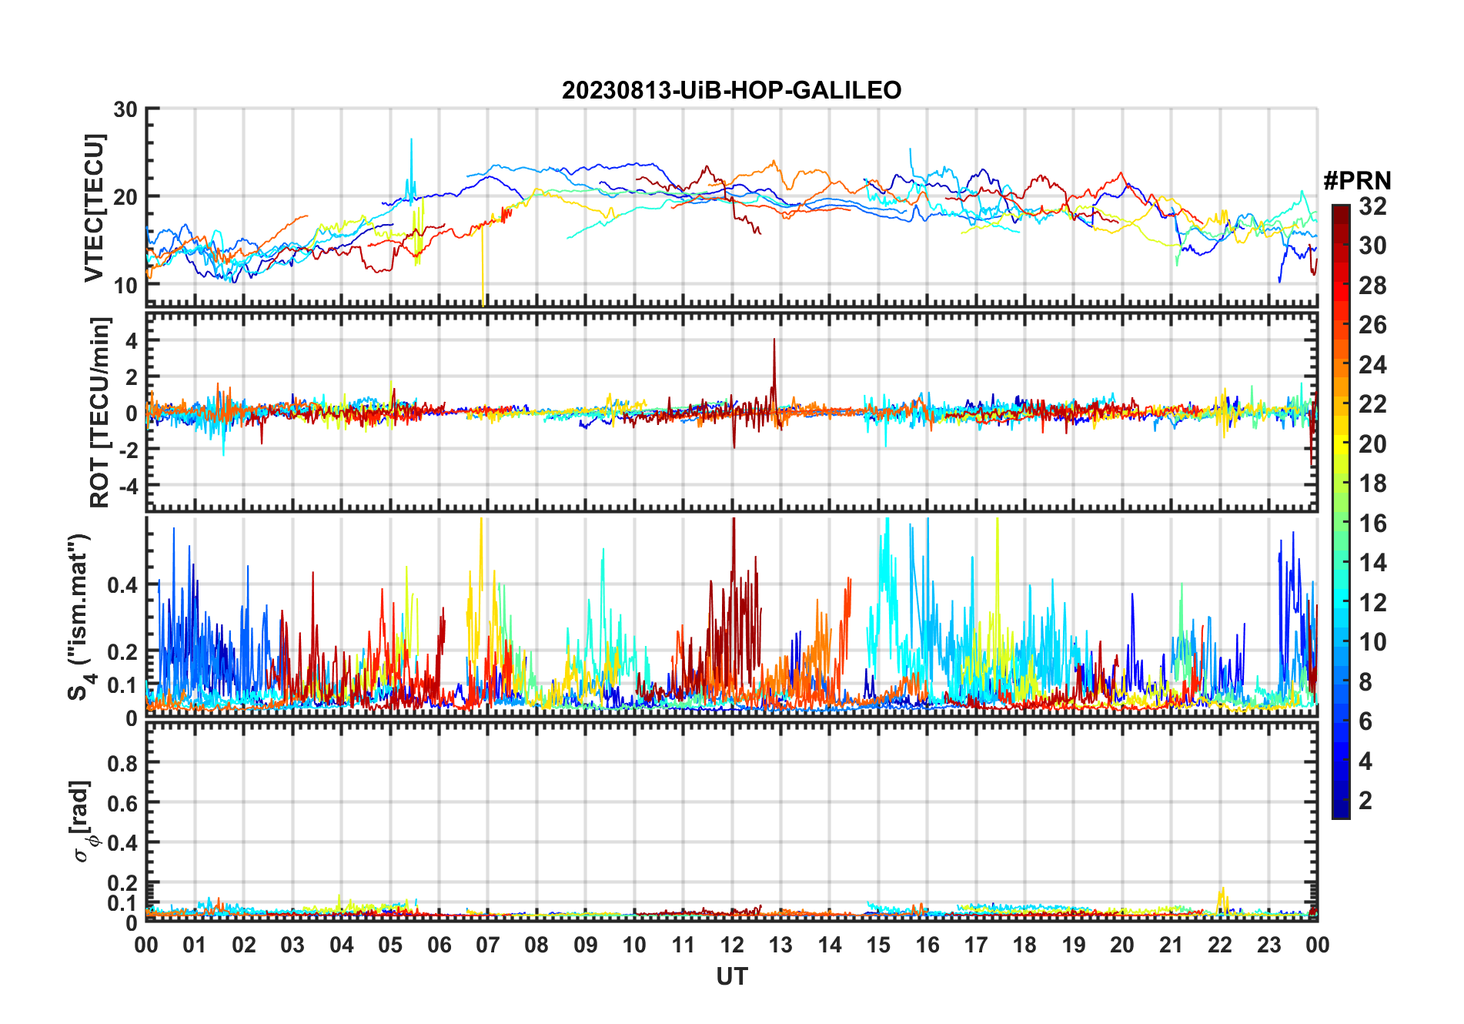Select PRN colorbar label 12
Viewport: 1464px width, 1024px height.
[x=1372, y=603]
